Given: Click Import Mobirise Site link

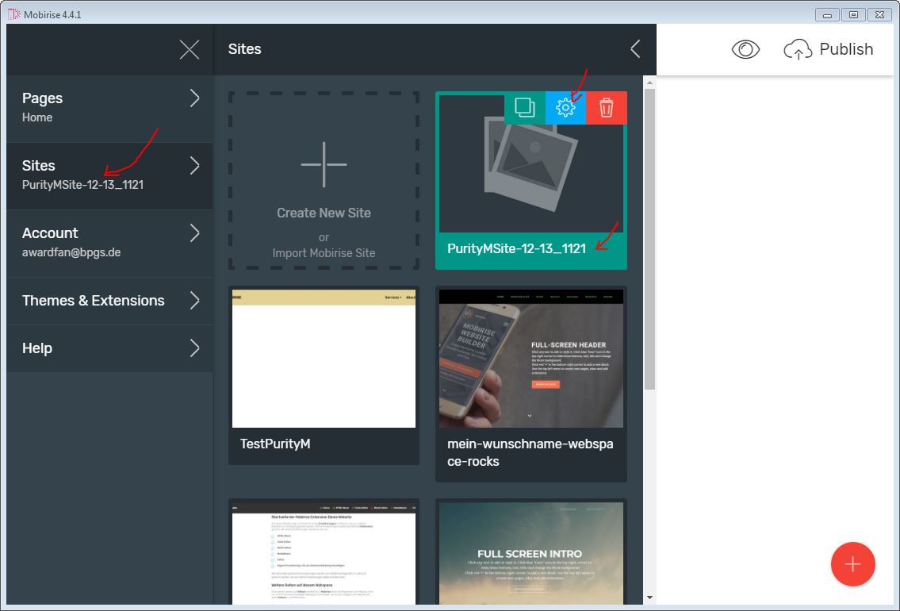Looking at the screenshot, I should pyautogui.click(x=324, y=253).
